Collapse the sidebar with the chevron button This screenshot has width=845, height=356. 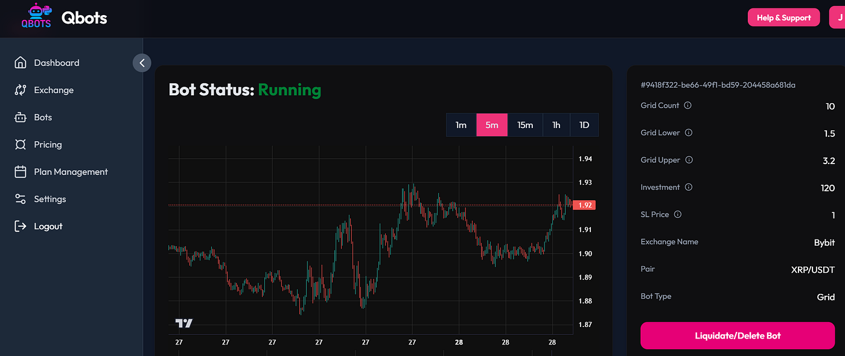[142, 63]
